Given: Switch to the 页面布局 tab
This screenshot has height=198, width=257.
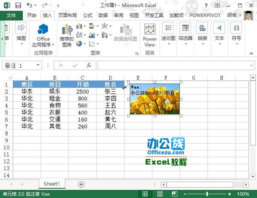Looking at the screenshot, I should [x=67, y=15].
